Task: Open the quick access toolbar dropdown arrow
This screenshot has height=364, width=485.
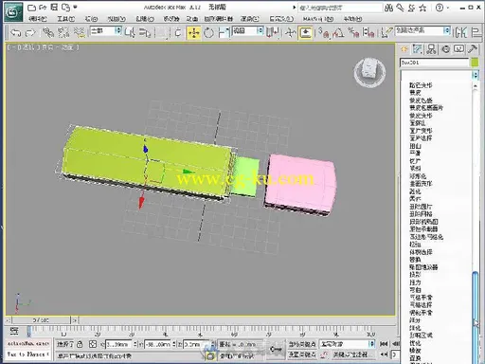Action: tap(76, 7)
